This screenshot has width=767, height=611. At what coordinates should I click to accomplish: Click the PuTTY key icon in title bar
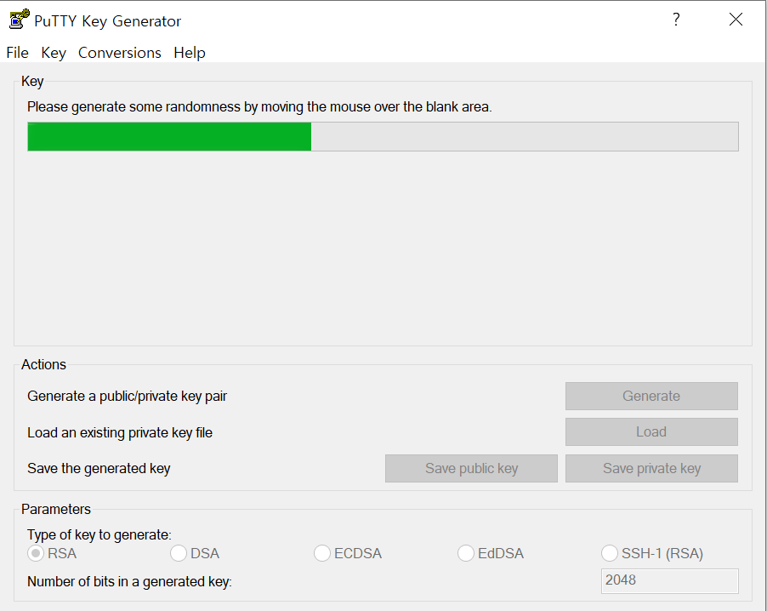tap(19, 20)
